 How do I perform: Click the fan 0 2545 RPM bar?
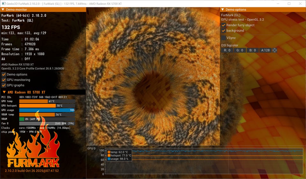47,124
